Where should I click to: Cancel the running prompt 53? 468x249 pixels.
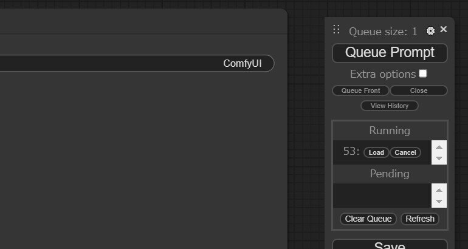[x=405, y=152]
